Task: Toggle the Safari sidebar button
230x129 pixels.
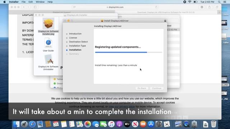Action: click(35, 7)
